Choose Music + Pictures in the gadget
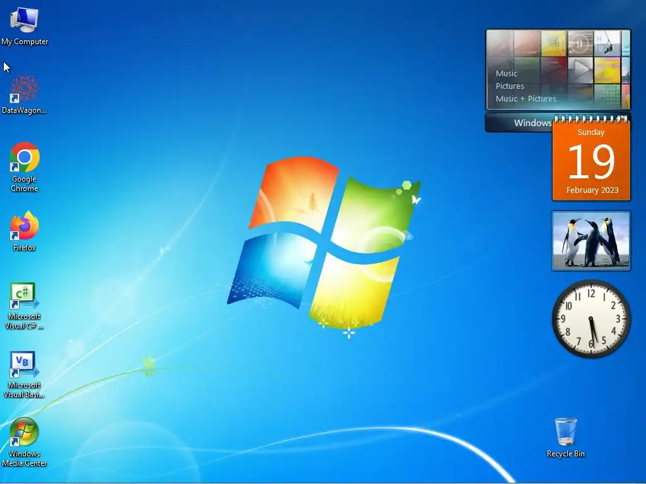 (526, 99)
